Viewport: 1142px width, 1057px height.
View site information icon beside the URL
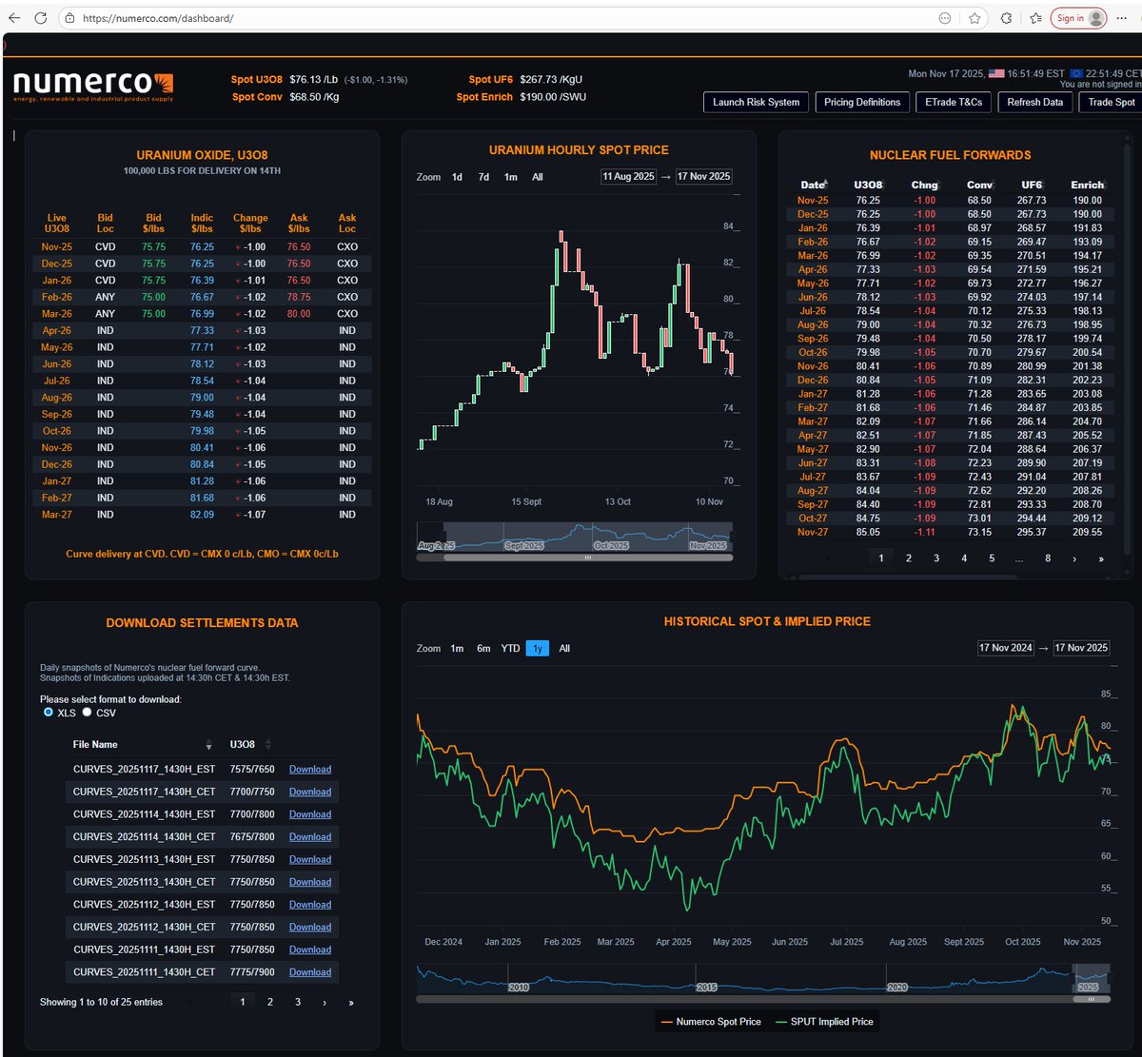[69, 18]
